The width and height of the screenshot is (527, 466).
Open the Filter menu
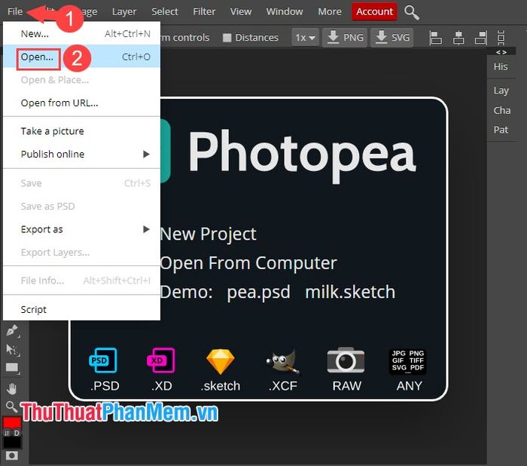point(204,12)
